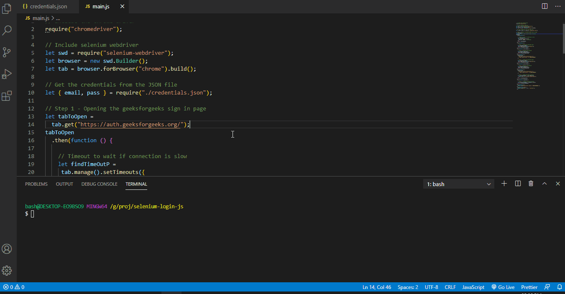The width and height of the screenshot is (565, 294).
Task: Start the server with Go Live
Action: tap(503, 287)
